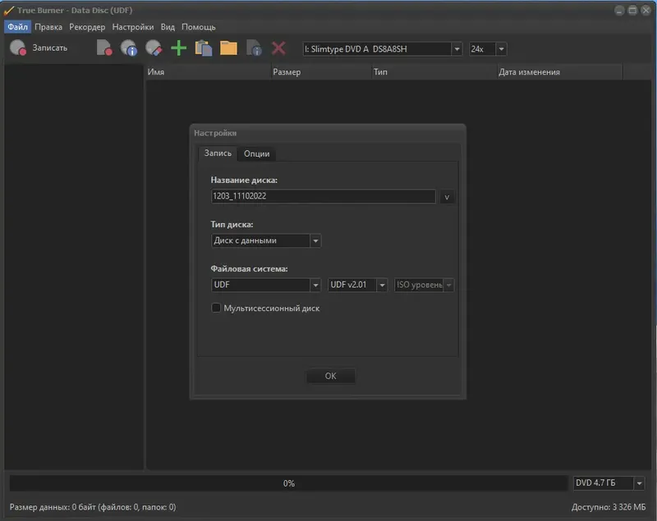Screen dimensions: 657x521
Task: Switch to the Опции tab
Action: 257,153
